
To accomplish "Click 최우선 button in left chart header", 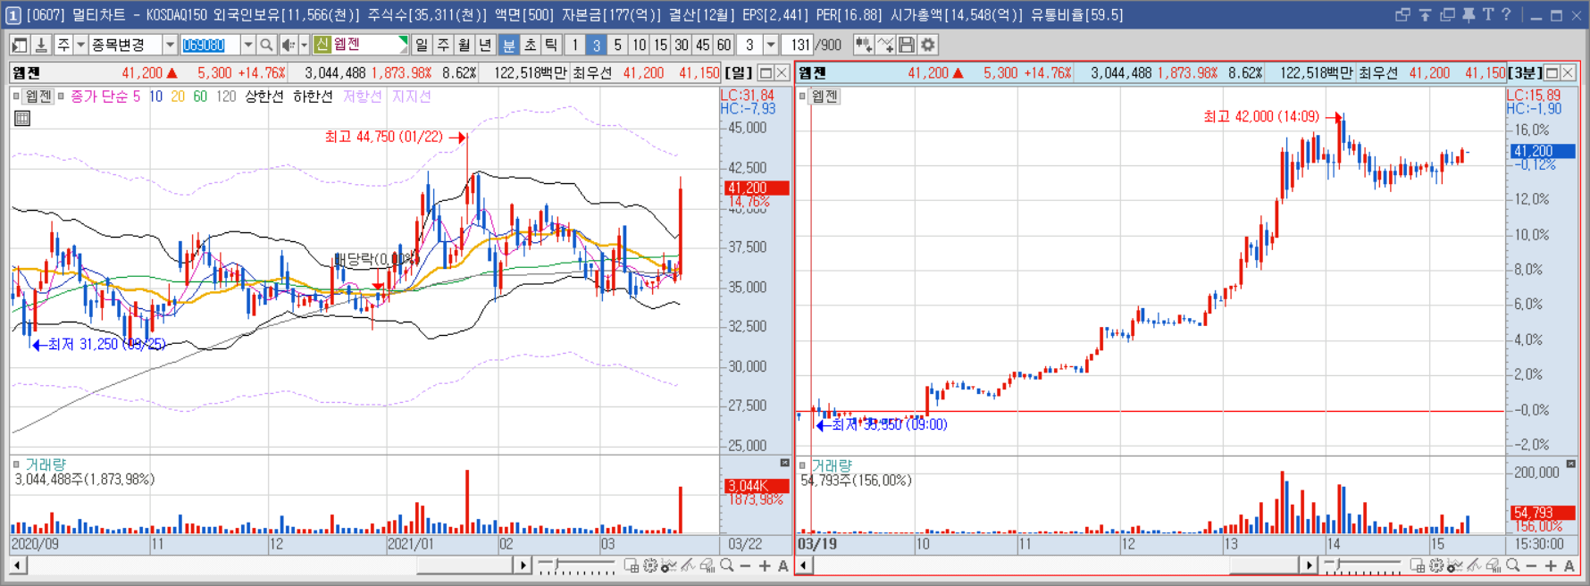I will point(592,73).
